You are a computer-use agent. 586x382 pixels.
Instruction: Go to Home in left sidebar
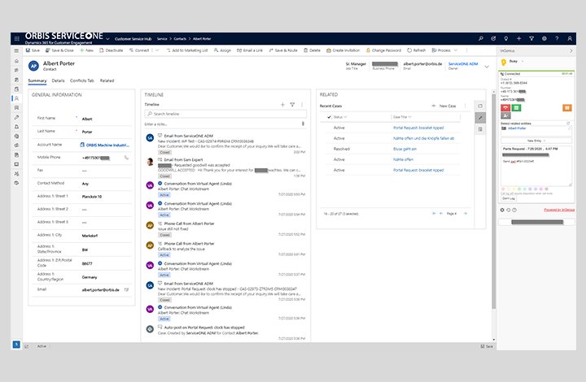pyautogui.click(x=16, y=61)
